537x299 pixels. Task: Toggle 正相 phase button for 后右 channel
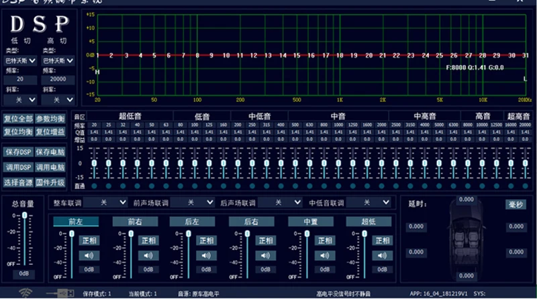pyautogui.click(x=265, y=241)
